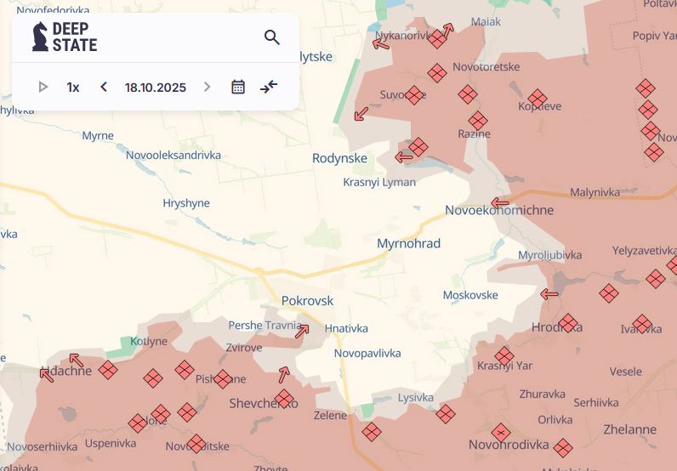
Task: Click the Novooleksandrivka label
Action: tap(174, 155)
